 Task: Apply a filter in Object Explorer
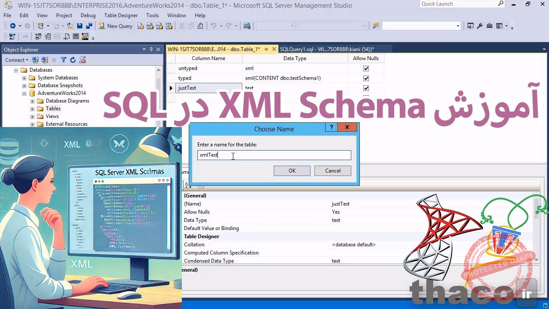[63, 60]
